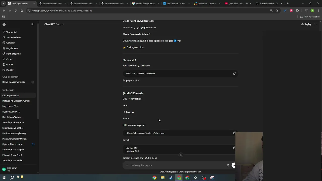Open the Chrome apps grid icon

coord(3,17)
